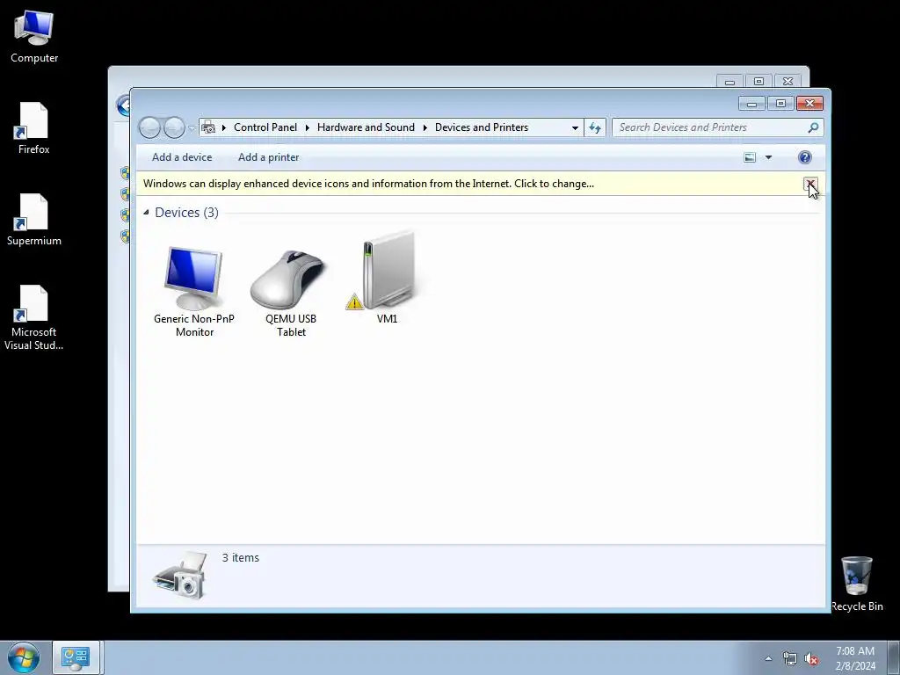Click the Add a device button
Image resolution: width=900 pixels, height=675 pixels.
coord(182,157)
